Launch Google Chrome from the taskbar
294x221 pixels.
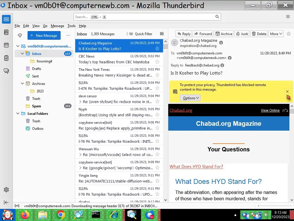60,215
